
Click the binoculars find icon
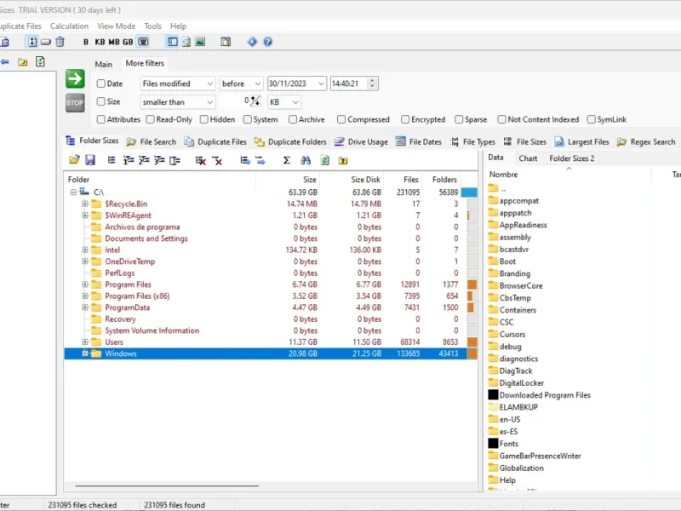point(305,160)
